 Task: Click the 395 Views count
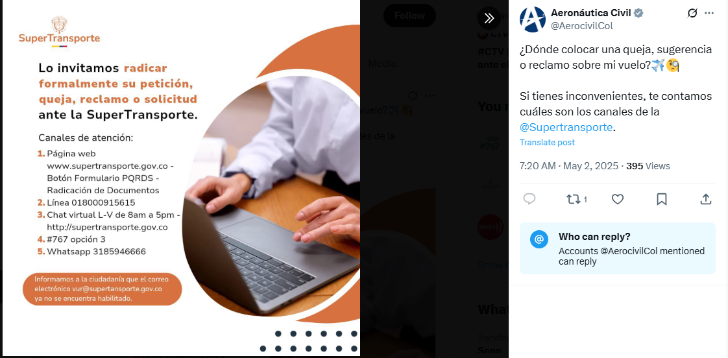[648, 166]
